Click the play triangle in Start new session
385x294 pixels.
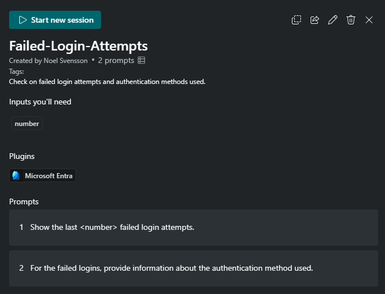(23, 20)
